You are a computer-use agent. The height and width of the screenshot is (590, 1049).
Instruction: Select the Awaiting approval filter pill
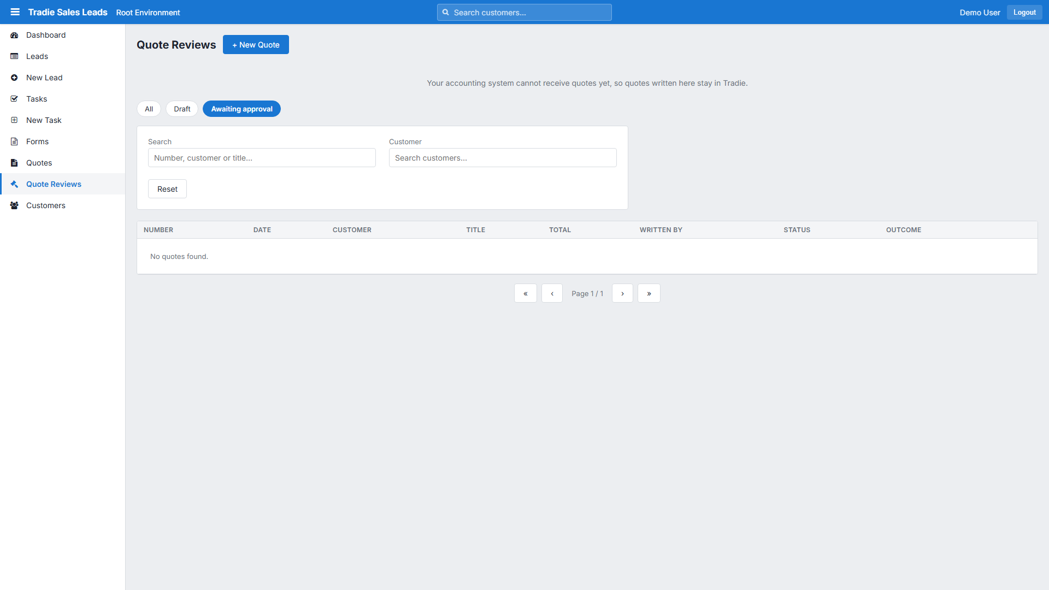(x=241, y=109)
